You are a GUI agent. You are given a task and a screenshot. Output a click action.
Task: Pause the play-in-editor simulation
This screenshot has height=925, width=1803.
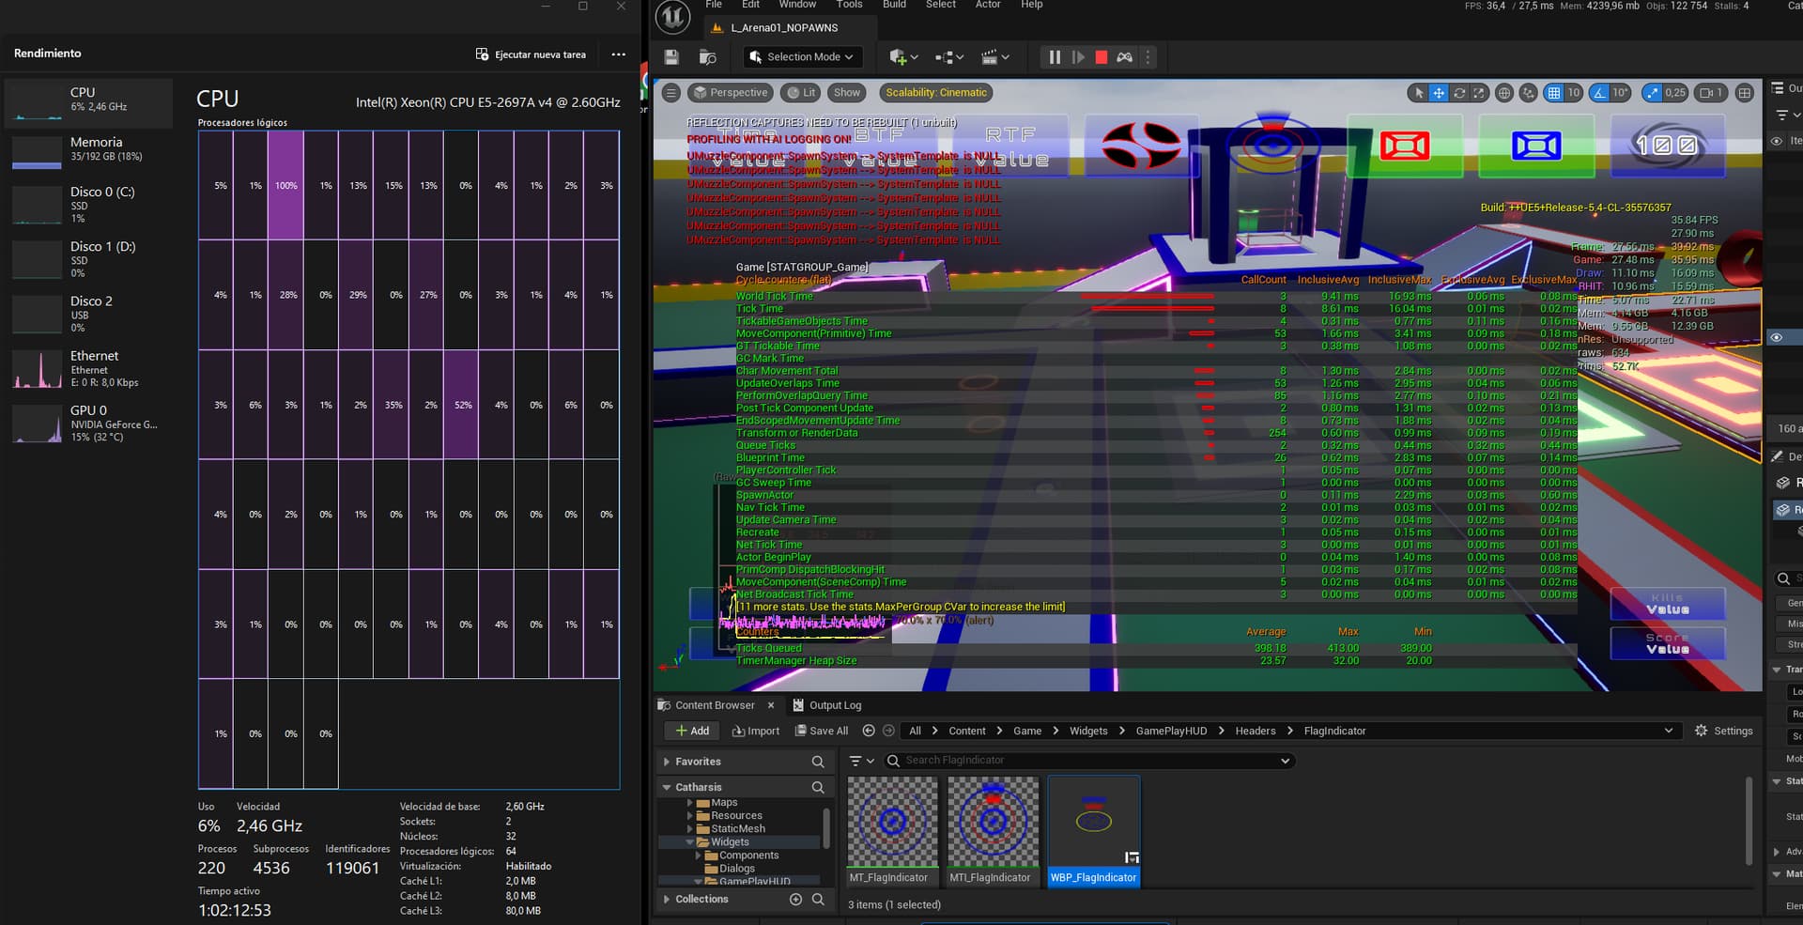[x=1055, y=57]
